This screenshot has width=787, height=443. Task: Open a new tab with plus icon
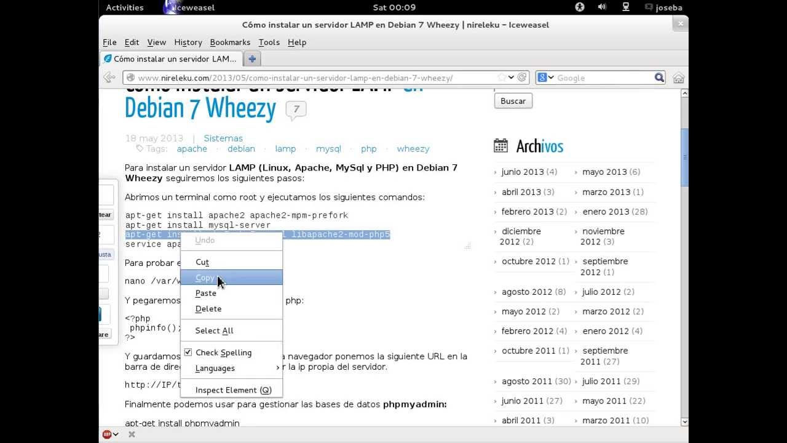tap(251, 58)
